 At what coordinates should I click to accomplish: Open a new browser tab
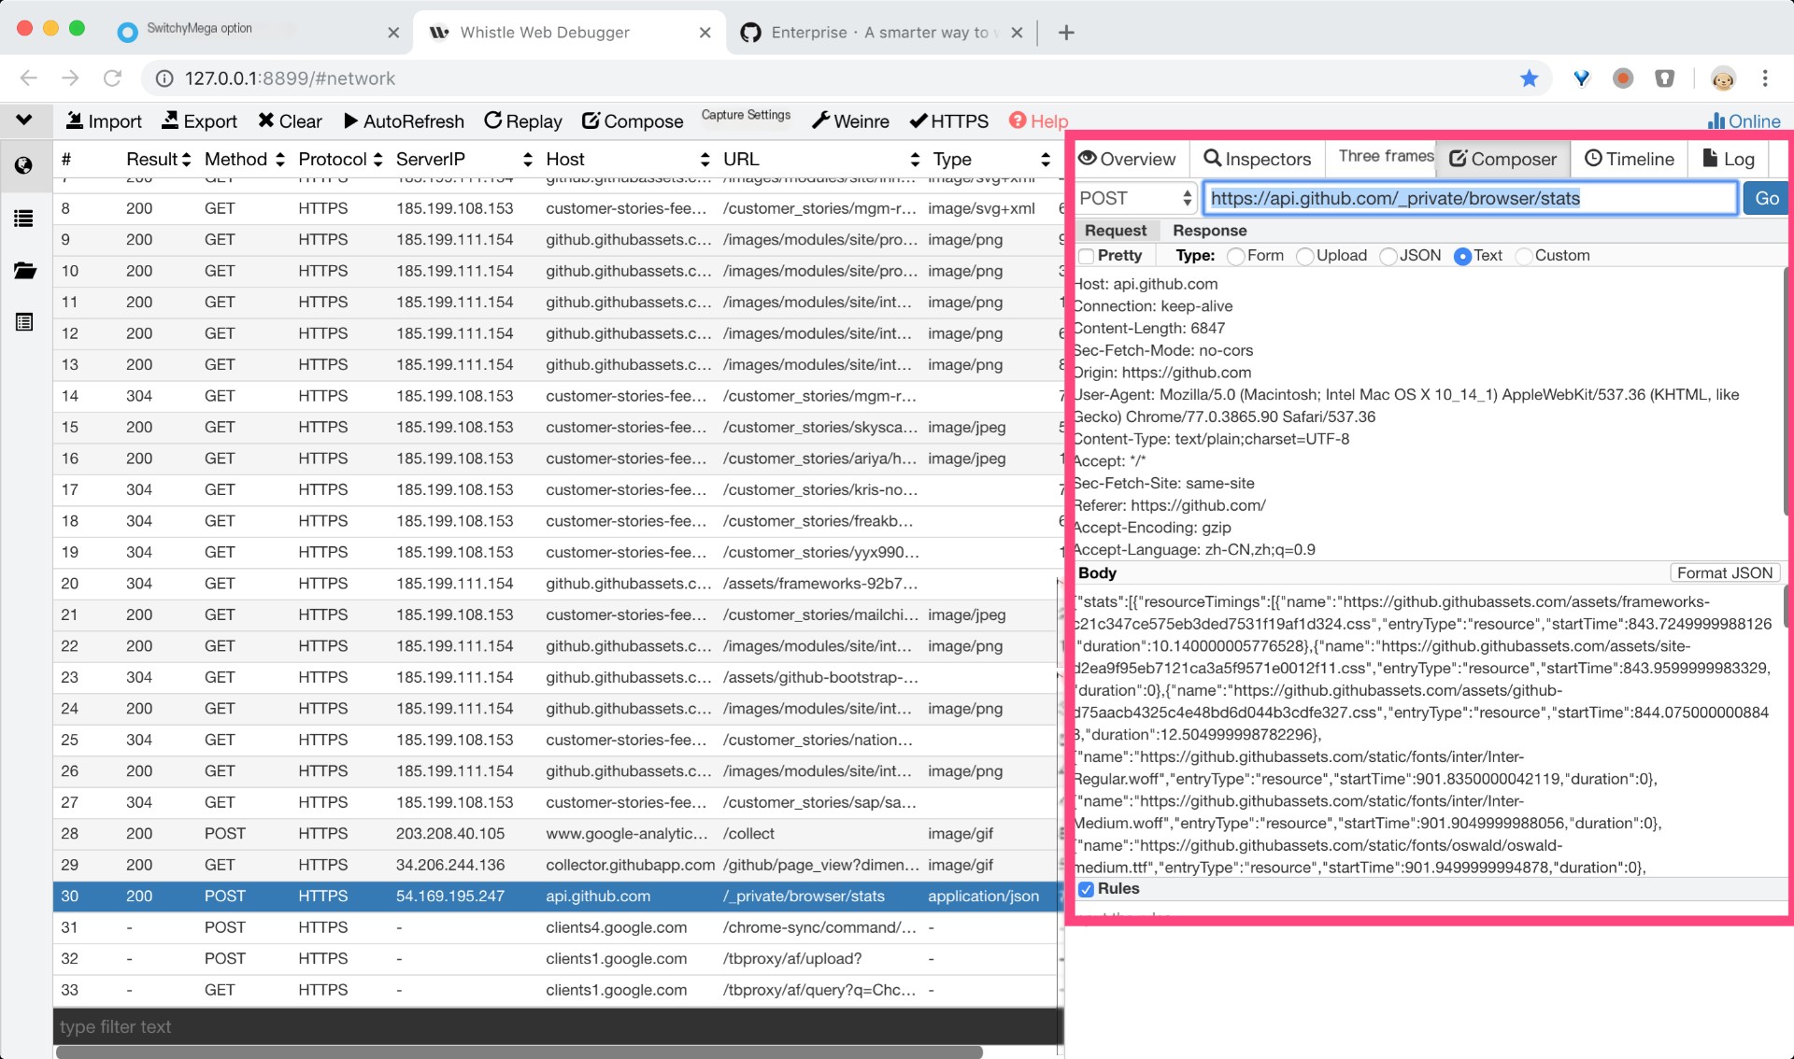[1066, 33]
